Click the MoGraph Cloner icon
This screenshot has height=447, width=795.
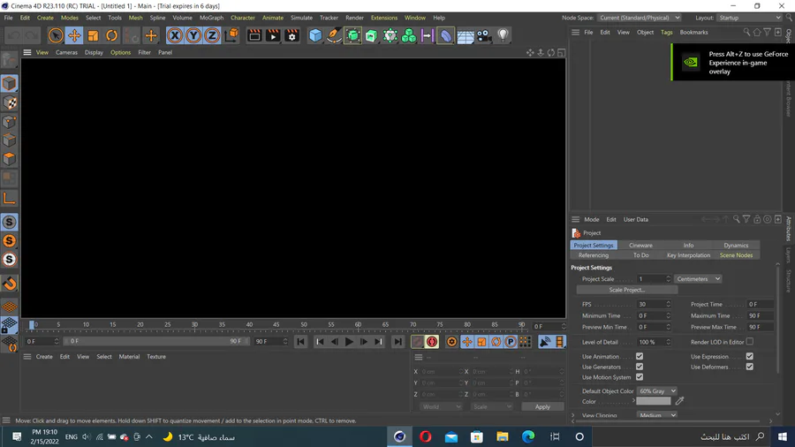(409, 35)
